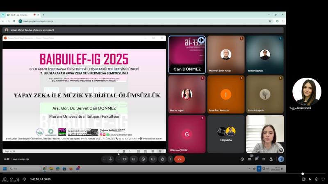Open the chat panel icon
Image resolution: width=328 pixels, height=184 pixels.
[257, 159]
